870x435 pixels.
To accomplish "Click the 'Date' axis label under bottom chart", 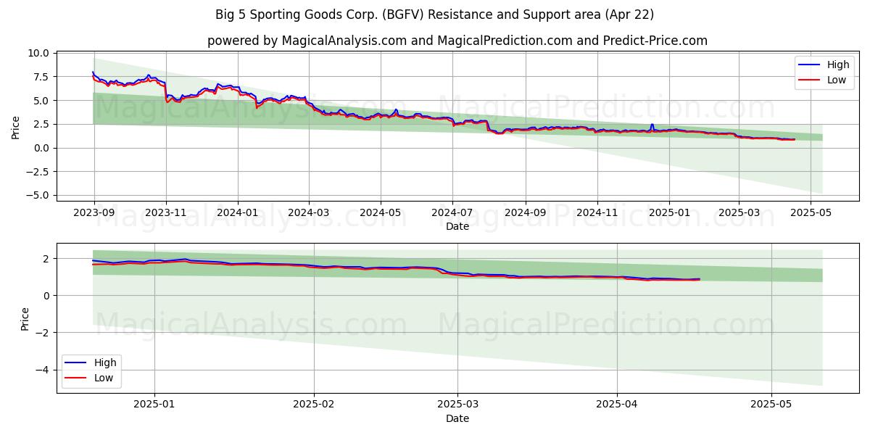I will tap(457, 419).
